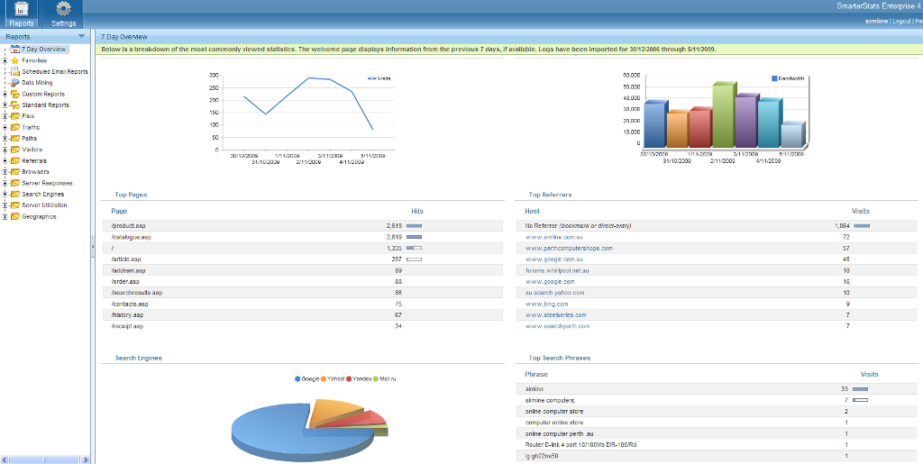Select Server Responses in the tree
923x464 pixels.
tap(47, 183)
